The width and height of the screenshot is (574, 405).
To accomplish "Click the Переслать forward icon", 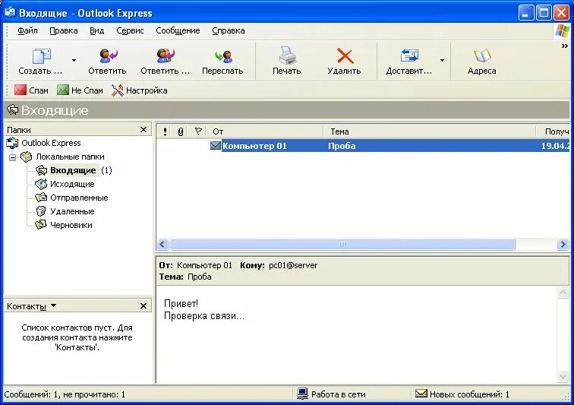I will pyautogui.click(x=224, y=56).
